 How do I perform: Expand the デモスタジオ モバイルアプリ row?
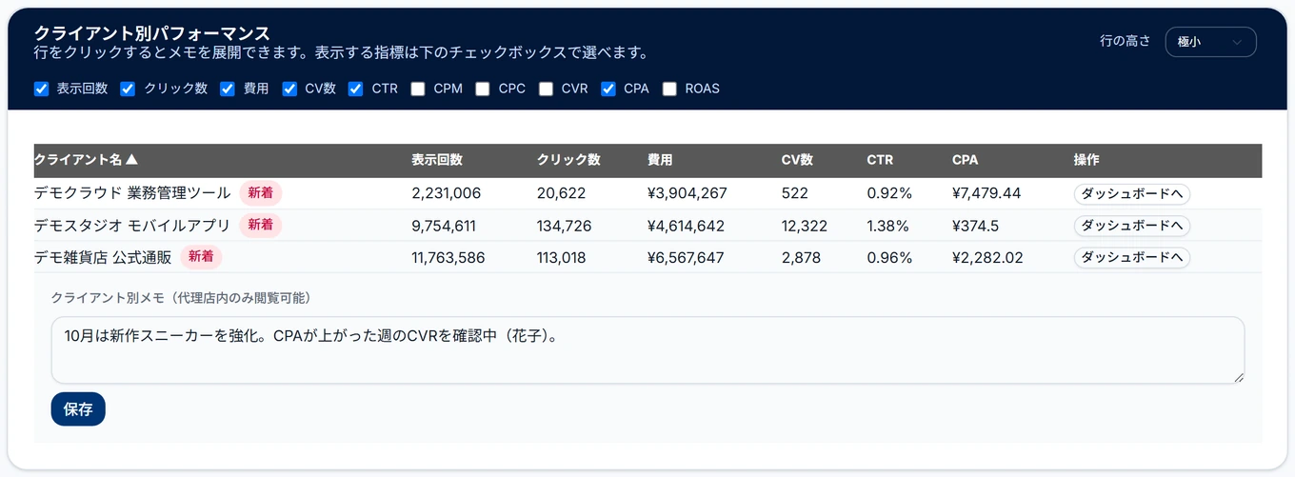pyautogui.click(x=647, y=226)
